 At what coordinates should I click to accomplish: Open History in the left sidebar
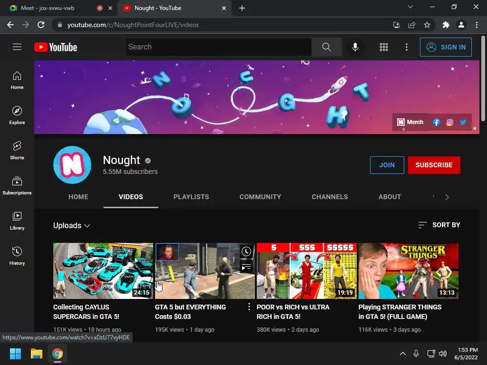click(17, 256)
